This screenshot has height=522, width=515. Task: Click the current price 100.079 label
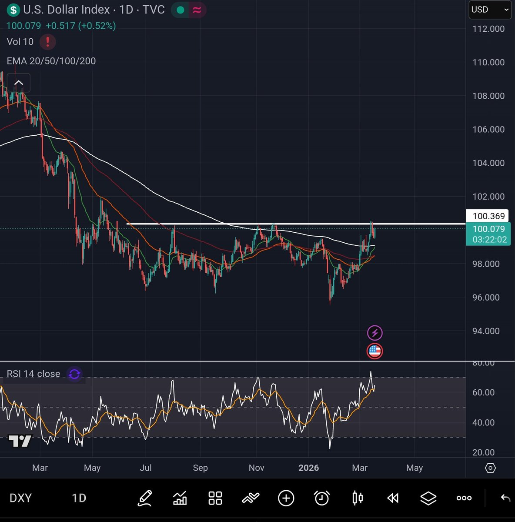coord(489,234)
